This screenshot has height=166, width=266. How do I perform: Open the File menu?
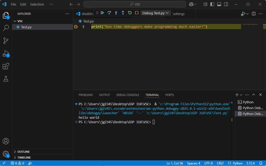pyautogui.click(x=13, y=4)
